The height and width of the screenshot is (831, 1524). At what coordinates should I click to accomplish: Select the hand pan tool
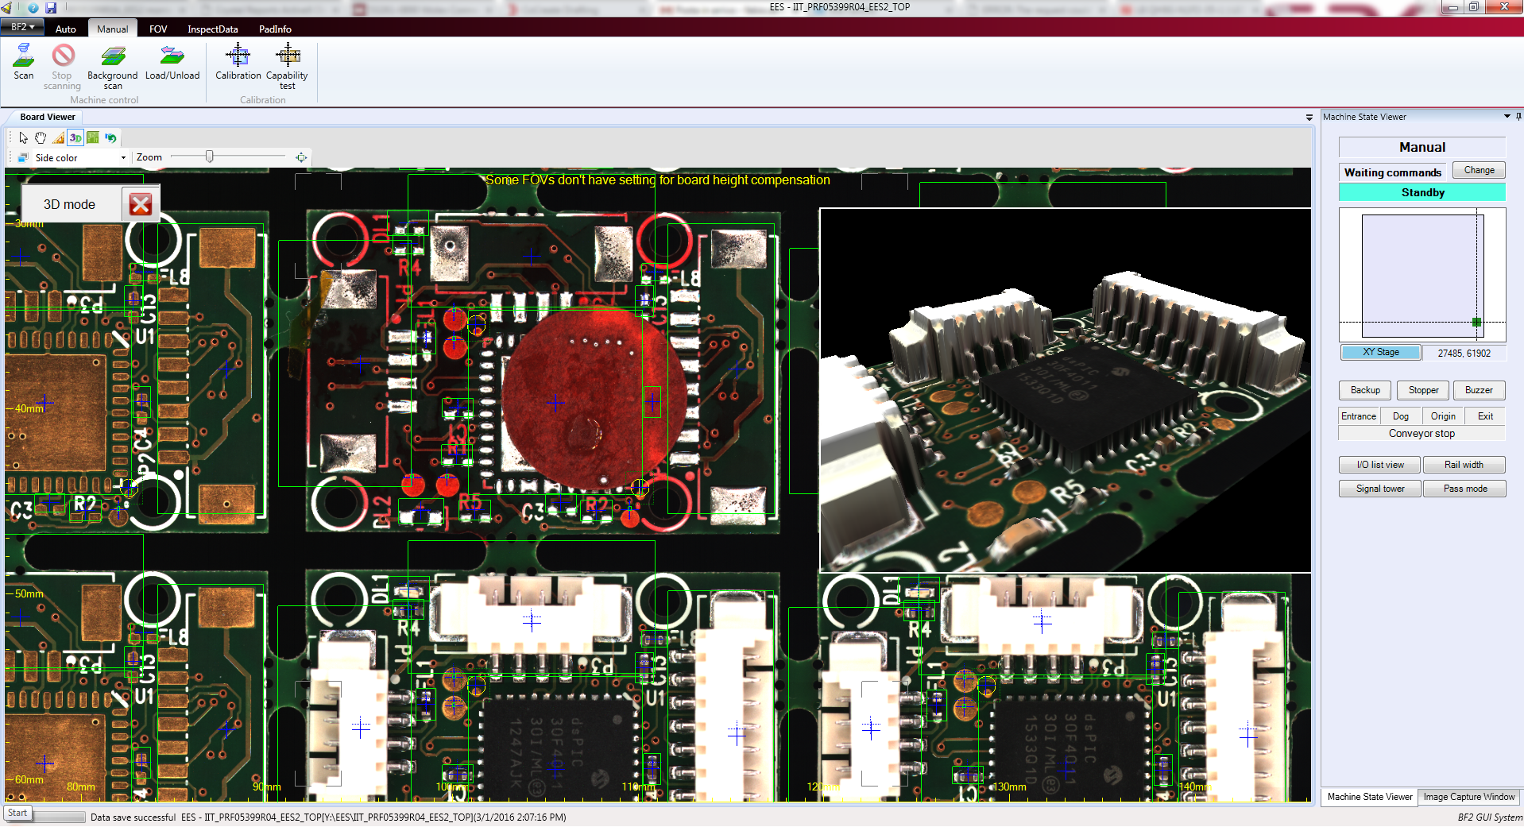click(x=41, y=137)
